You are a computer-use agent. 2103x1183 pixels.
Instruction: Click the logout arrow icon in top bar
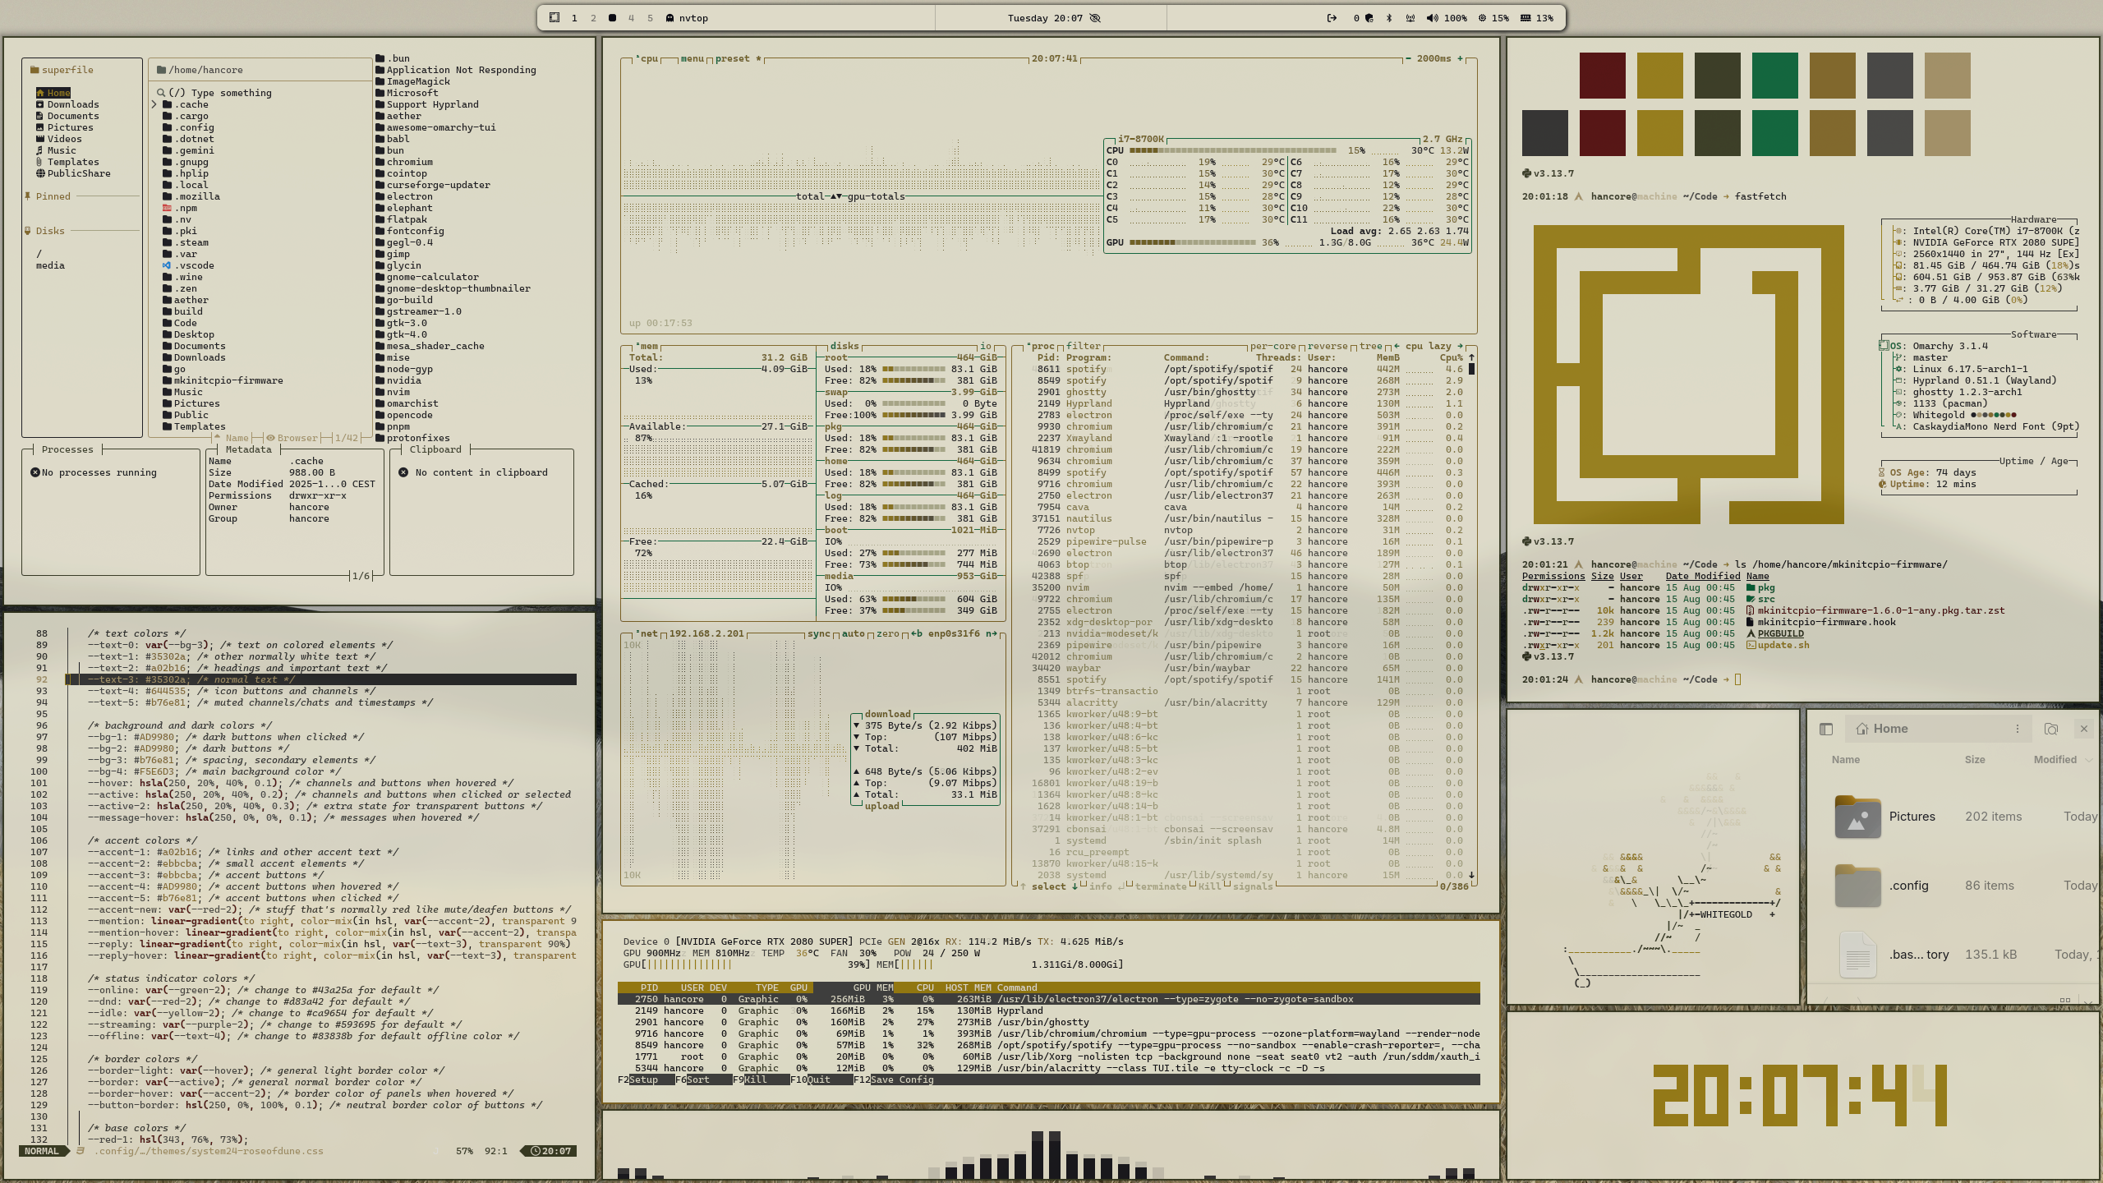[x=1332, y=18]
